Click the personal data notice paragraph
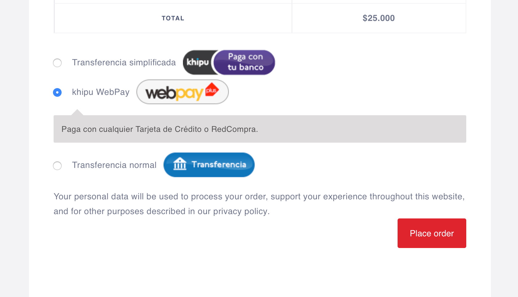The height and width of the screenshot is (297, 518). click(x=259, y=204)
